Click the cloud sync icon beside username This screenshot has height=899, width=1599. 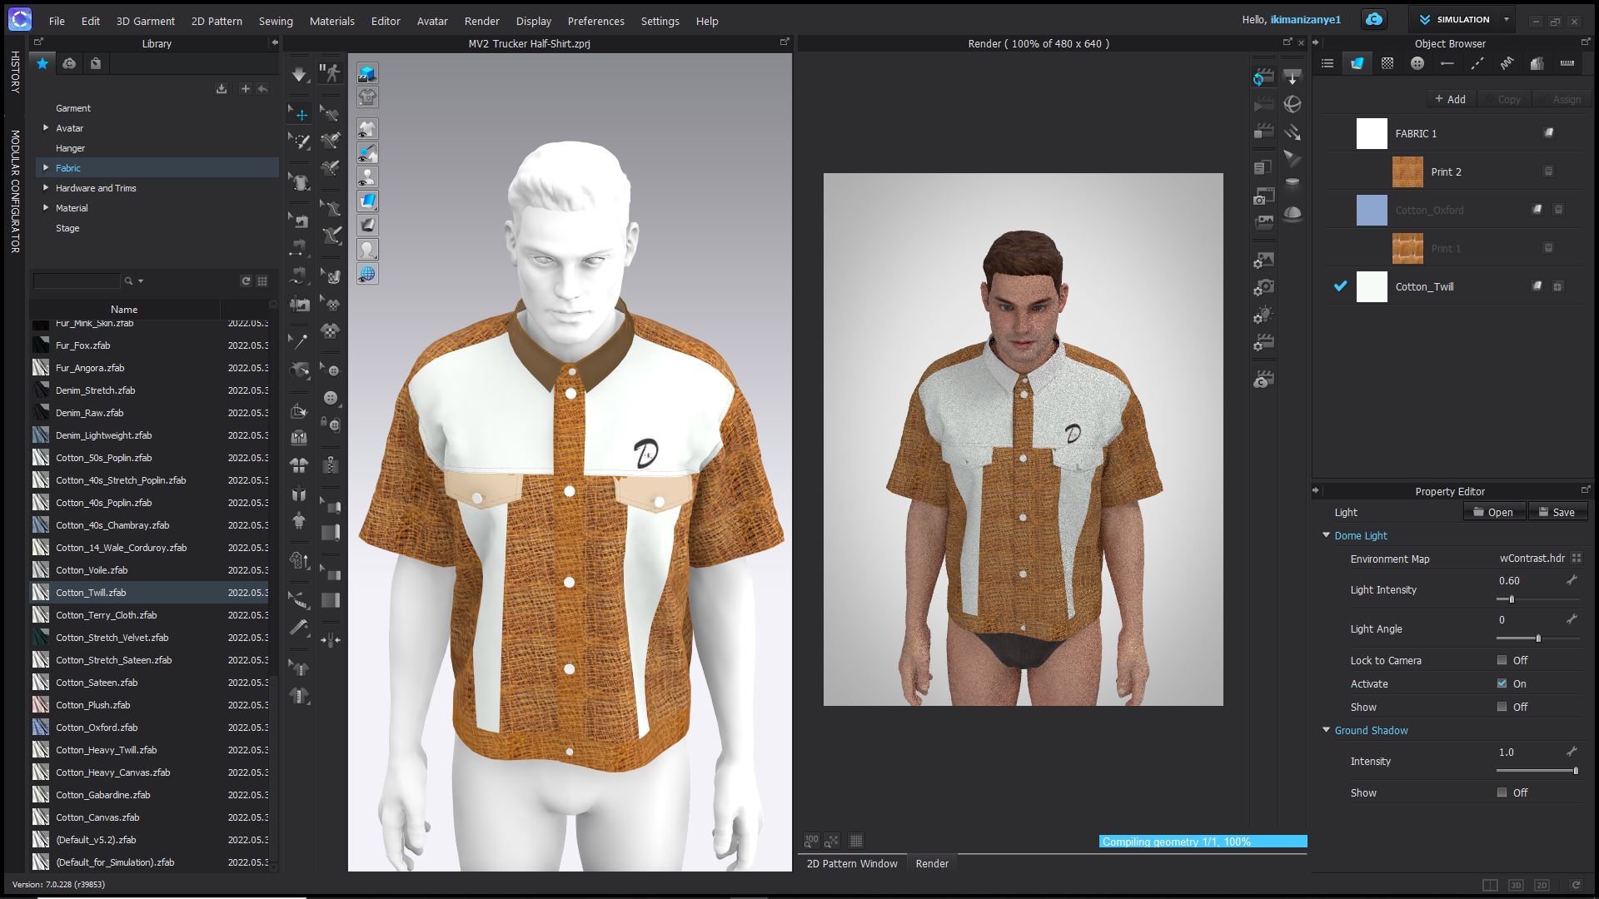(x=1373, y=19)
